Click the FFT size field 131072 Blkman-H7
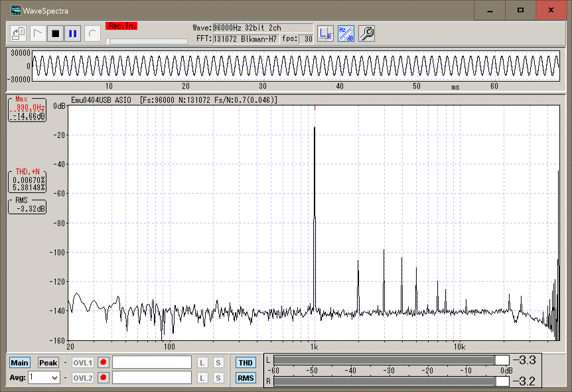This screenshot has height=392, width=572. (246, 39)
